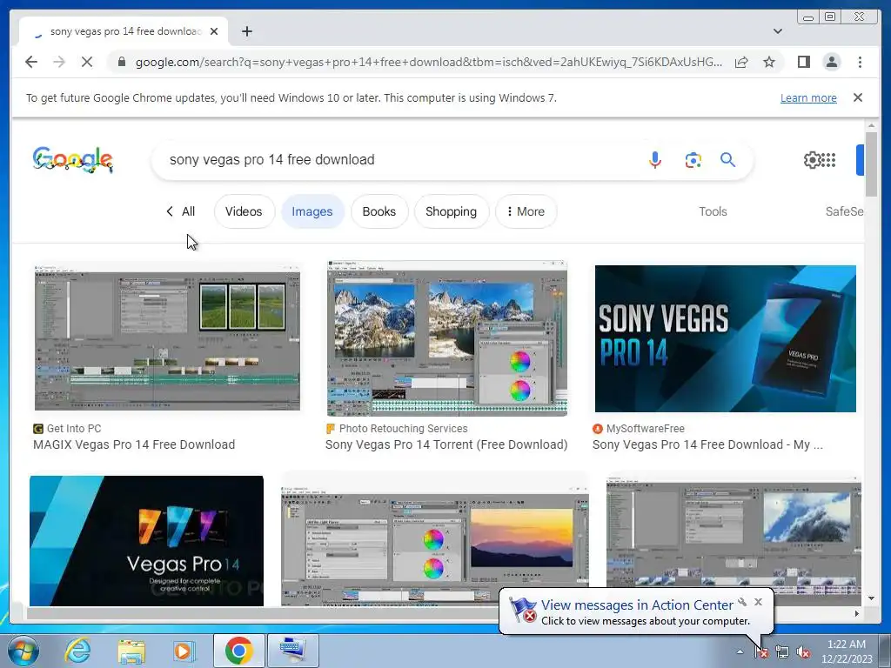
Task: Switch to the Books tab
Action: pyautogui.click(x=379, y=211)
